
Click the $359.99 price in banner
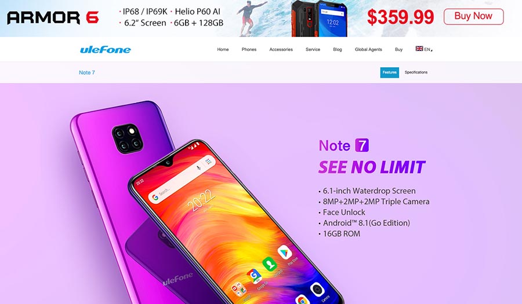pyautogui.click(x=400, y=17)
